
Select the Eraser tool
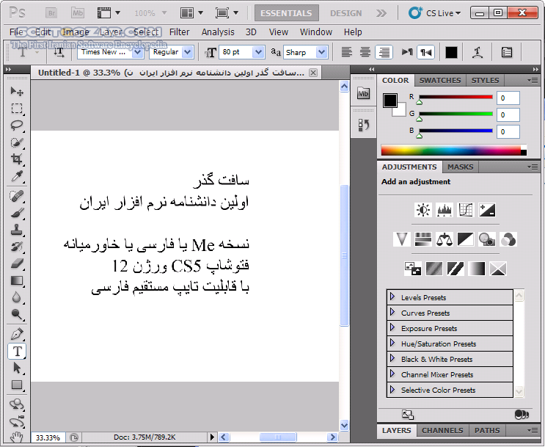tap(17, 264)
